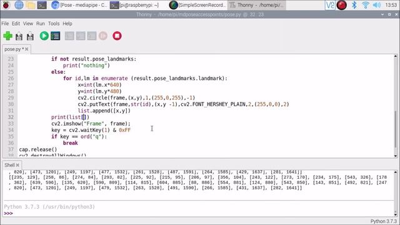The width and height of the screenshot is (400, 225).
Task: Click Python 3.7.3 (/usr/bin/python3) shell text
Action: [x=49, y=207]
